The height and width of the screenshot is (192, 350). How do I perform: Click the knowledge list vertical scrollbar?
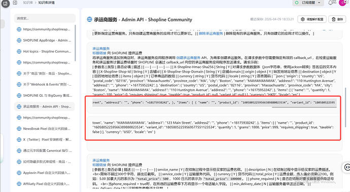pos(75,43)
